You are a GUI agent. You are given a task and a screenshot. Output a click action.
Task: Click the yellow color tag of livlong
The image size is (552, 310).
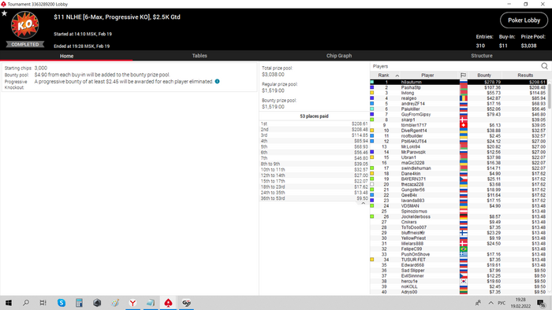coord(371,93)
